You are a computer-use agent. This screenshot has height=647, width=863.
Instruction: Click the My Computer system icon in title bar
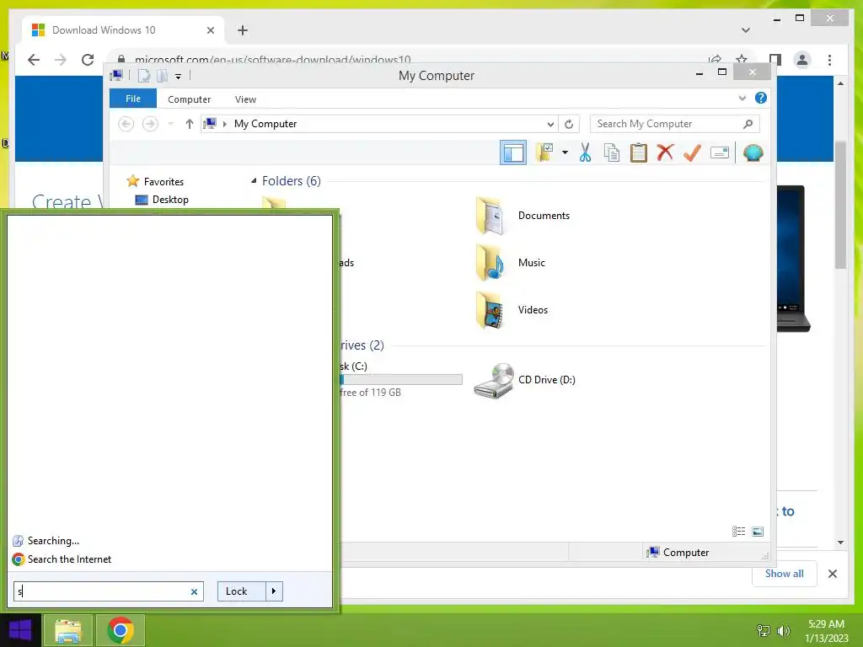click(116, 75)
